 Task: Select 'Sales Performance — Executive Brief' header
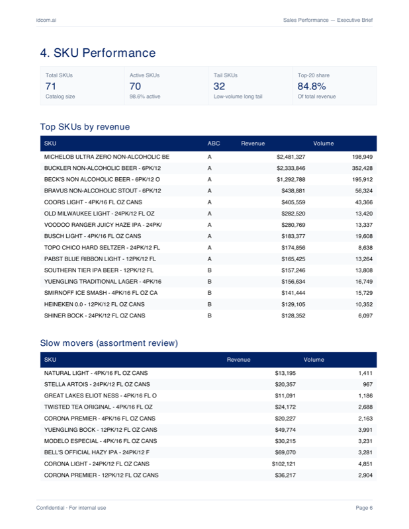[x=328, y=20]
